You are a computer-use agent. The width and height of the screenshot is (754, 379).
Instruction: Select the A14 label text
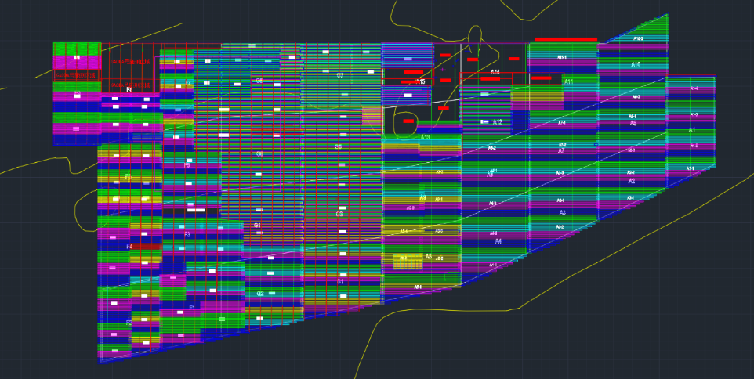coord(495,72)
